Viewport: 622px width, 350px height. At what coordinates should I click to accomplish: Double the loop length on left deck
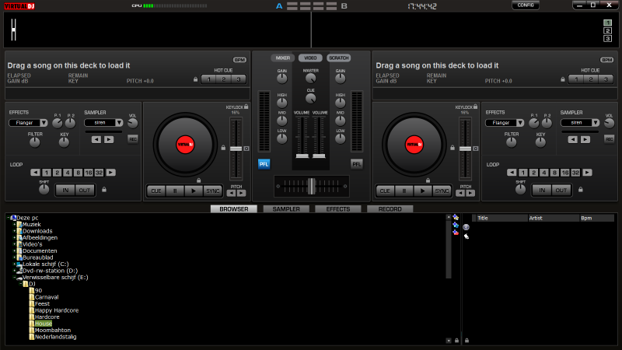coord(110,172)
